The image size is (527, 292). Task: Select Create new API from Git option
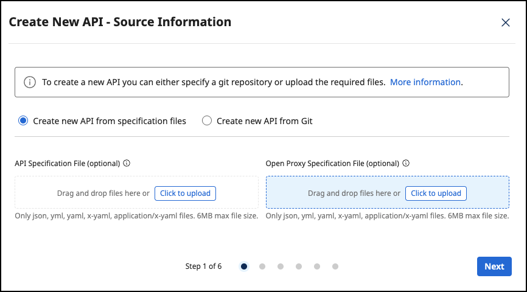click(207, 121)
